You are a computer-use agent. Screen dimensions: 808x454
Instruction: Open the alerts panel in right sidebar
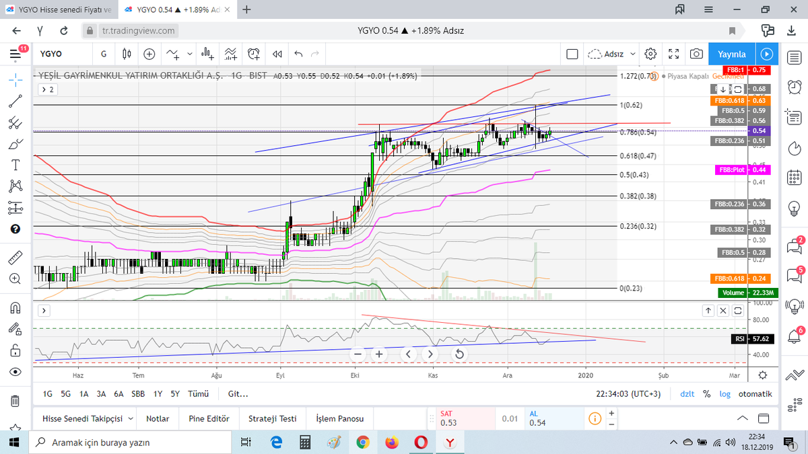click(x=794, y=87)
